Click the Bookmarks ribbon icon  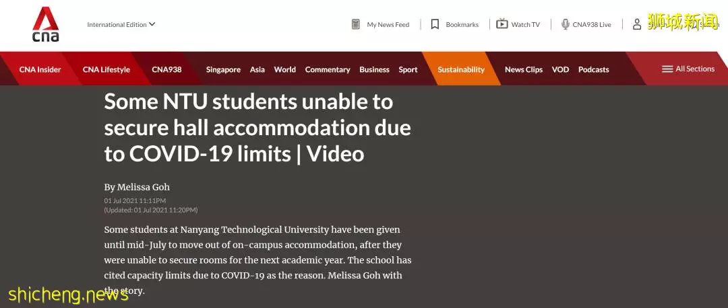click(x=435, y=25)
